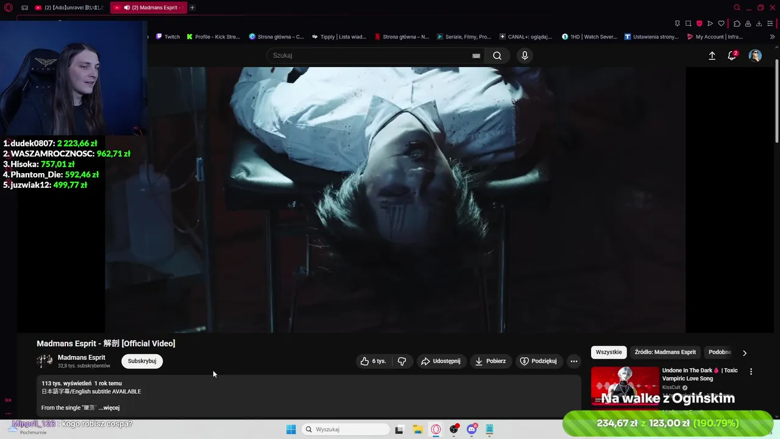The height and width of the screenshot is (439, 780).
Task: Open the CANAL+: oglądaj... bookmark
Action: click(526, 37)
